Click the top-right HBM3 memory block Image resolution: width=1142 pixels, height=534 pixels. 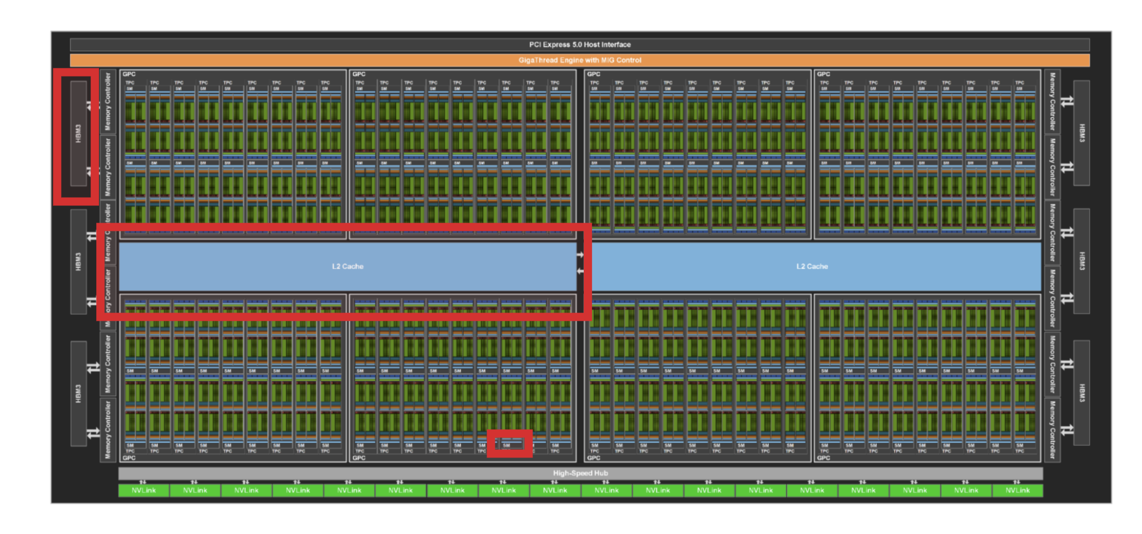(1081, 133)
